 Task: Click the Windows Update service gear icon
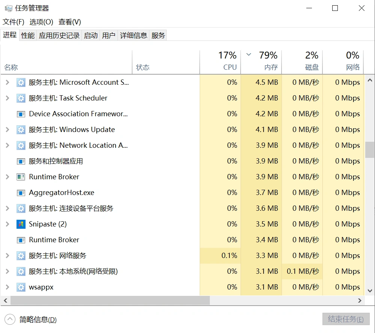21,129
